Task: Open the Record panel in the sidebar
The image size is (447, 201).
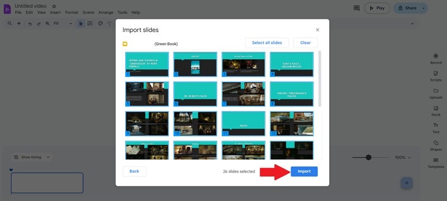Action: click(x=436, y=59)
